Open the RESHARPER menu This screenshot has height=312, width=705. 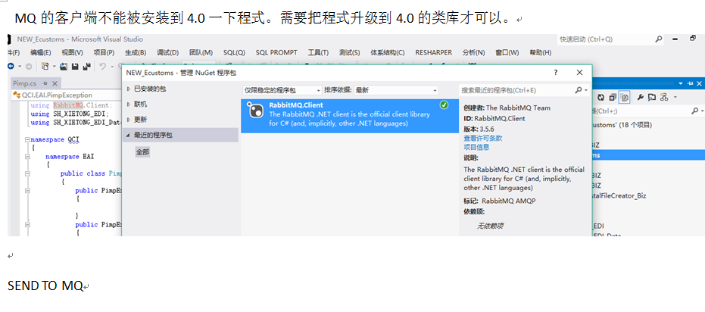point(433,52)
